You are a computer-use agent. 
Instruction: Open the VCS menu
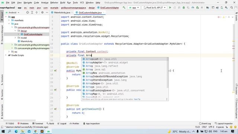(82, 3)
